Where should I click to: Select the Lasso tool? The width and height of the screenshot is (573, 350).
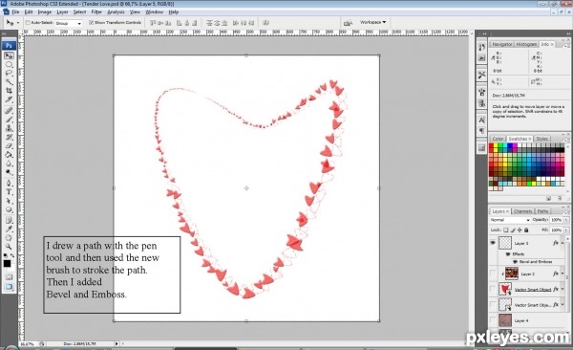point(9,74)
